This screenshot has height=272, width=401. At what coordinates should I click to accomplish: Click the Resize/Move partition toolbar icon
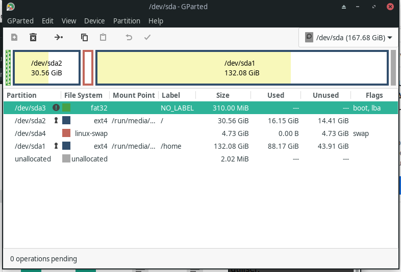click(x=59, y=38)
